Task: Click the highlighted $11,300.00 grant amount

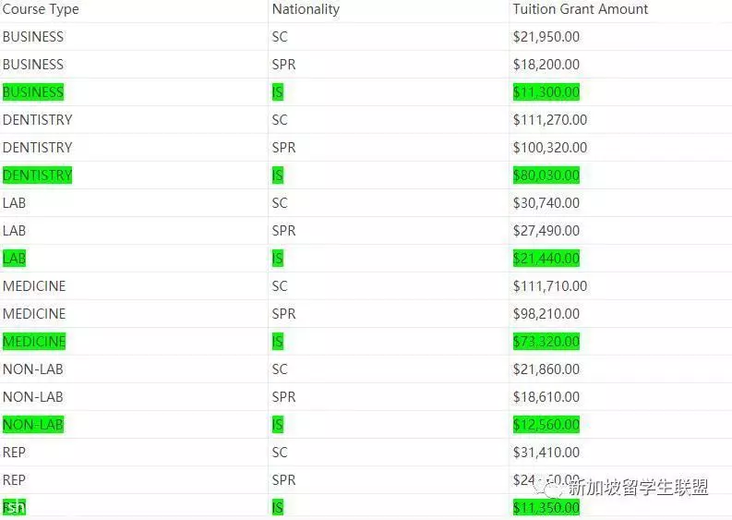Action: [x=546, y=92]
